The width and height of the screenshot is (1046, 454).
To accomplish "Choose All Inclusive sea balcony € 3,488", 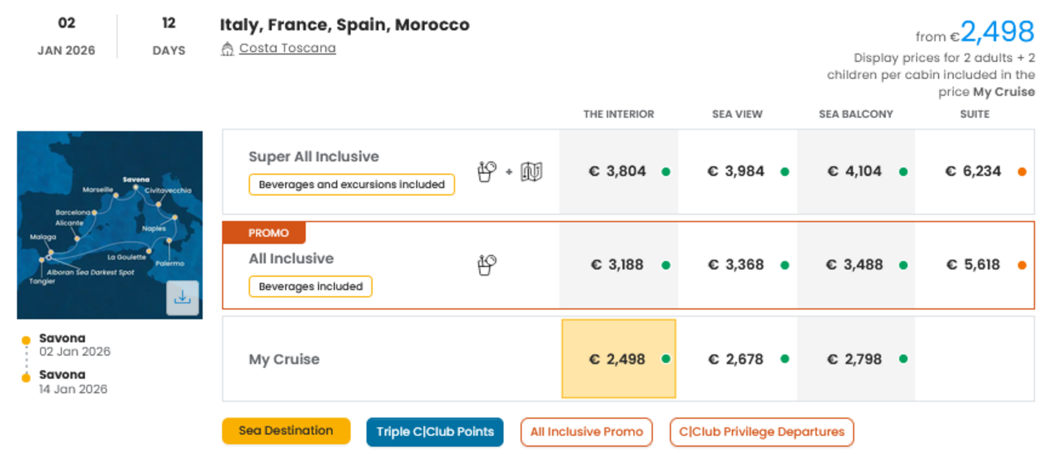I will [855, 265].
